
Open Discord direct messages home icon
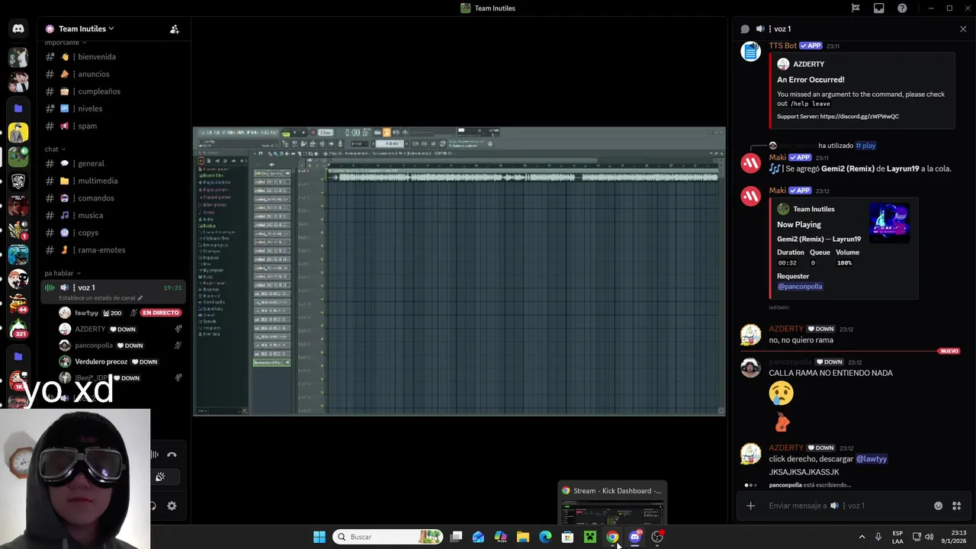coord(18,29)
